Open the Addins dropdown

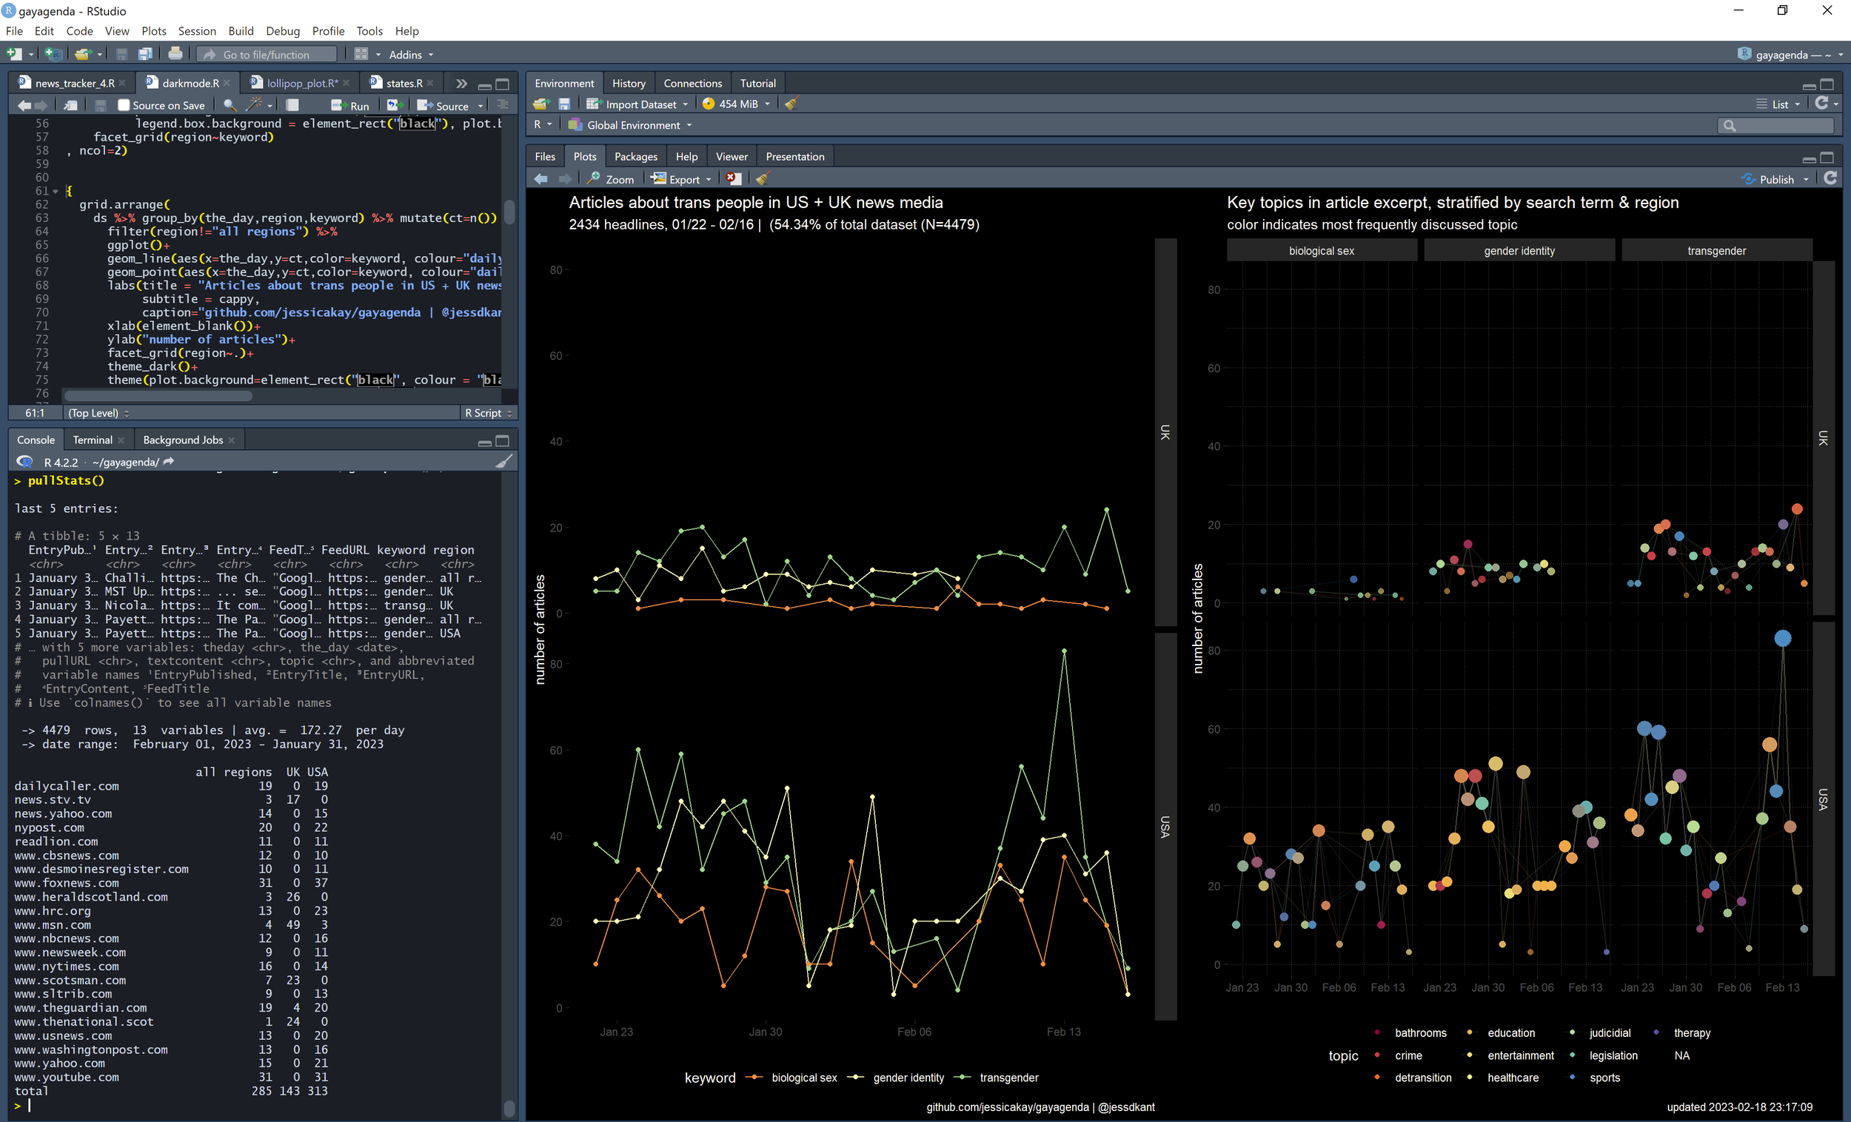coord(411,54)
